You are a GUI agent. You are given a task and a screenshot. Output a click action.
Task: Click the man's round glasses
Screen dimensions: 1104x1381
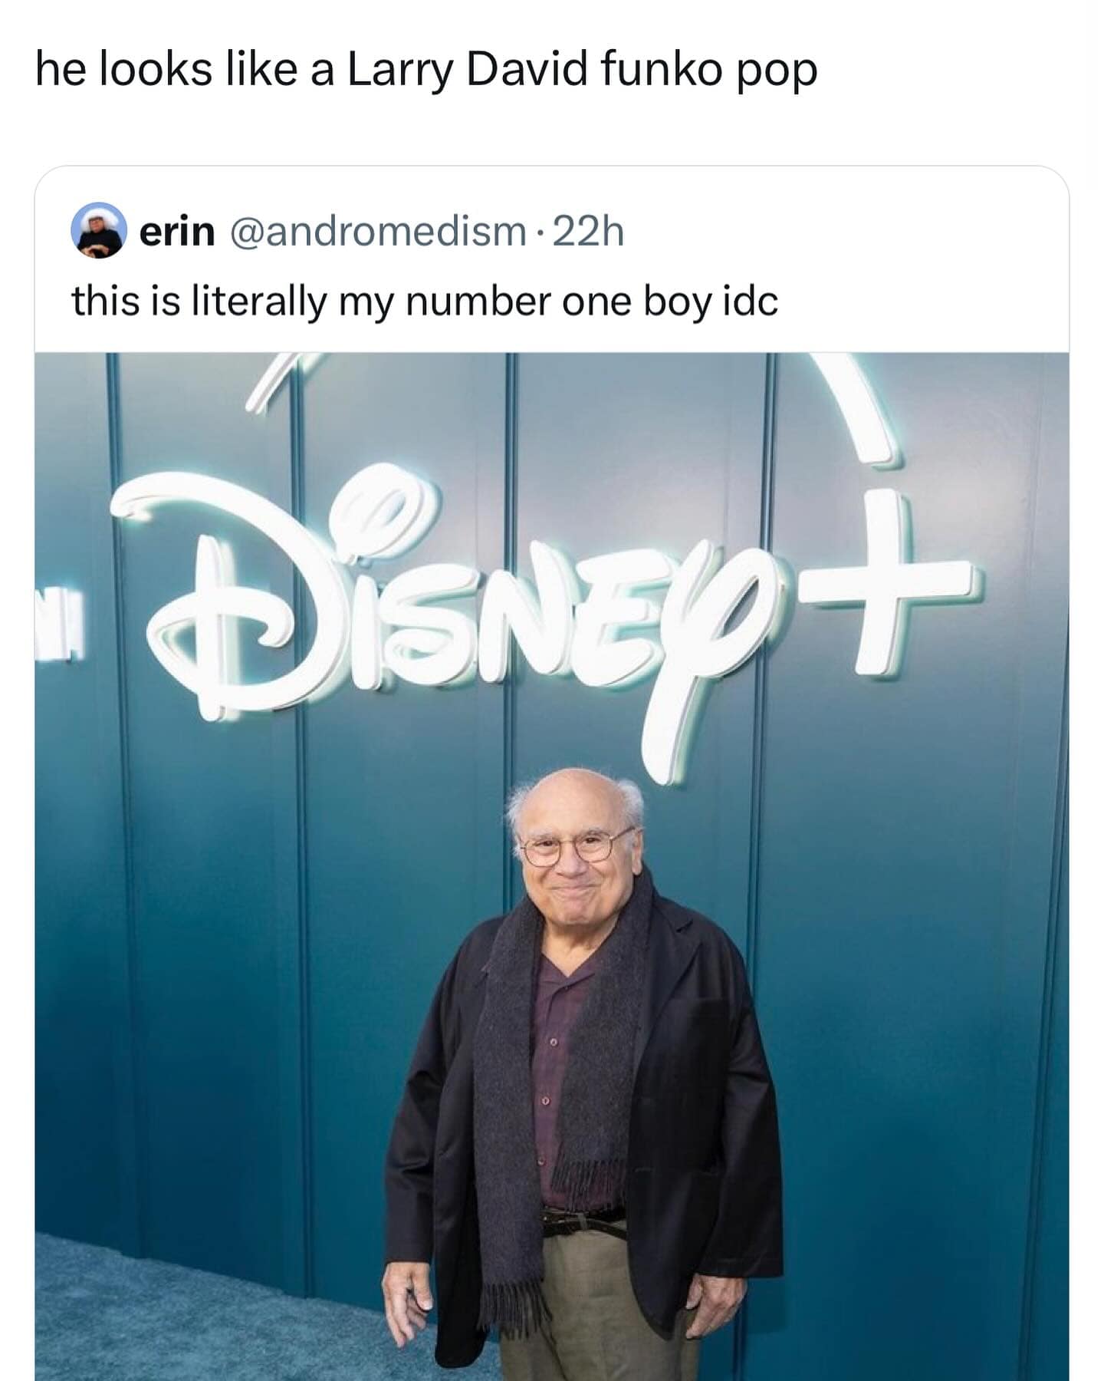point(577,846)
